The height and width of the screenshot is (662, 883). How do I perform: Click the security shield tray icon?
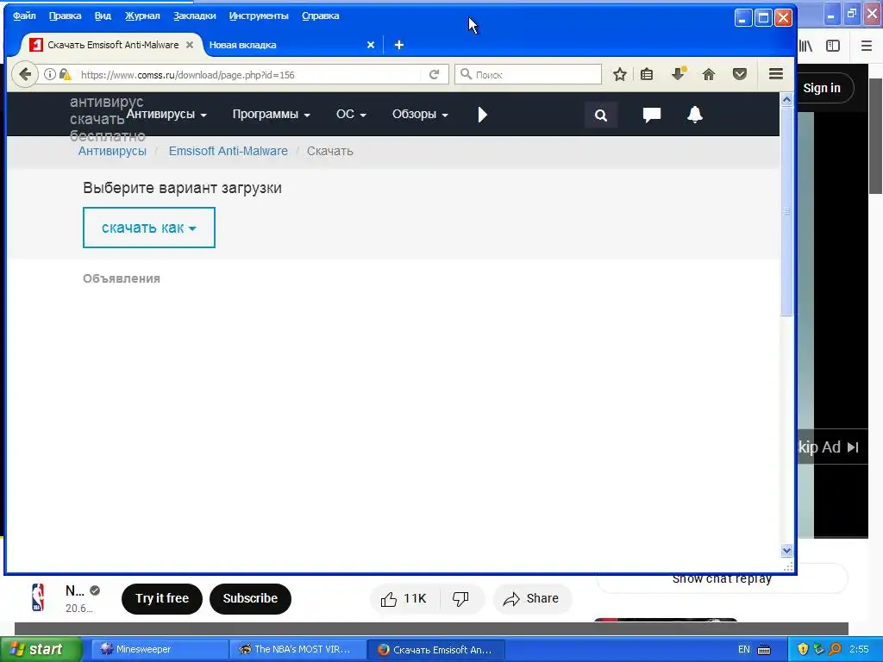[803, 649]
